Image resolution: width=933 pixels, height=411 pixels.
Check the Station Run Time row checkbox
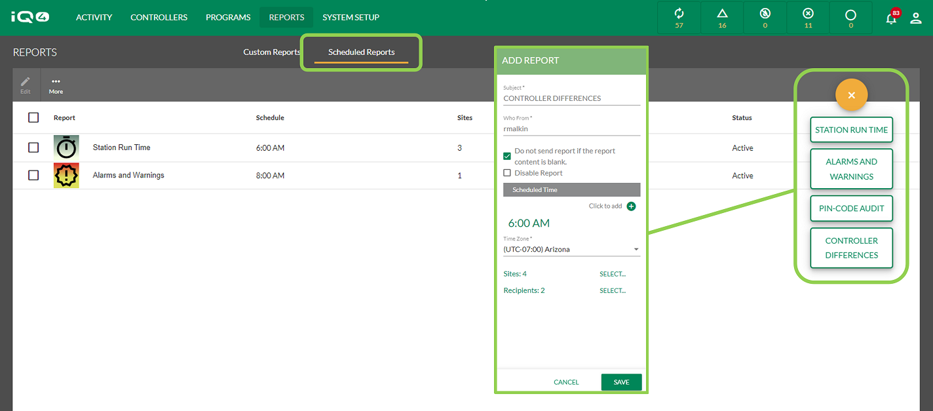[x=33, y=148]
